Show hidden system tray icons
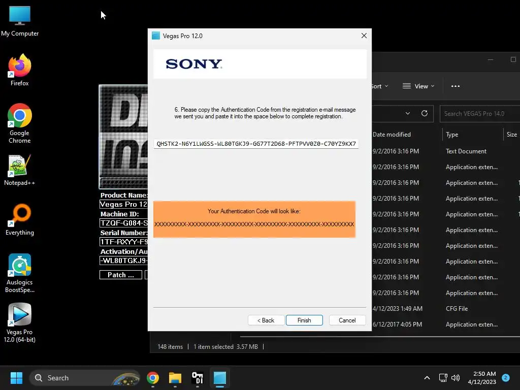This screenshot has height=390, width=520. tap(427, 378)
